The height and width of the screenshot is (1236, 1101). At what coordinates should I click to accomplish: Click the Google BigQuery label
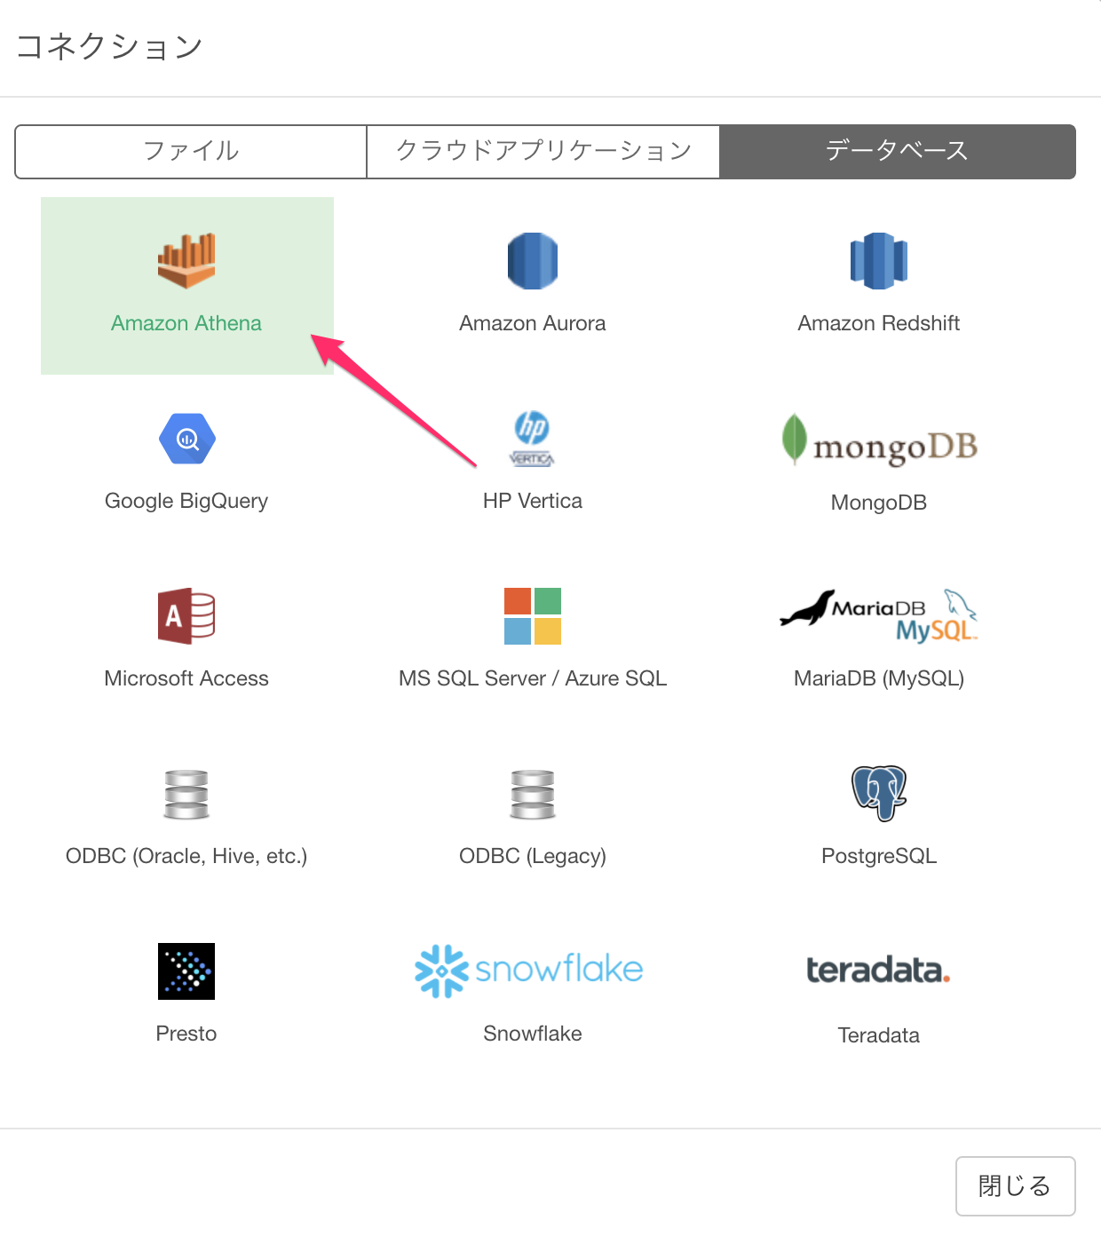coord(186,501)
